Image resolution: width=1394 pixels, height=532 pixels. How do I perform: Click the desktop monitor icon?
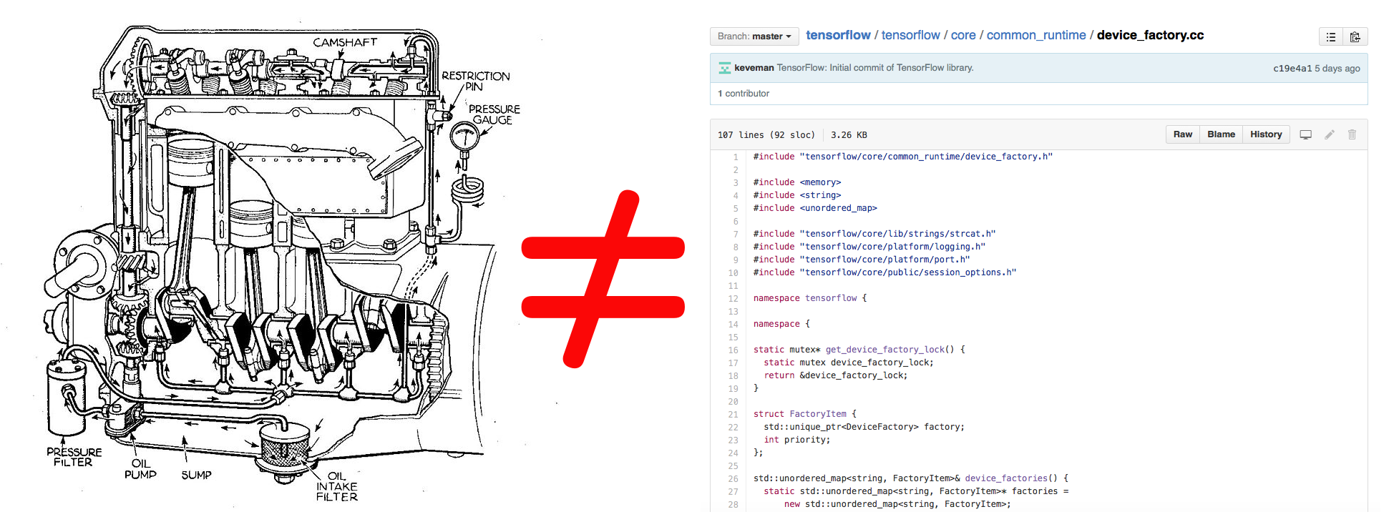click(x=1305, y=134)
